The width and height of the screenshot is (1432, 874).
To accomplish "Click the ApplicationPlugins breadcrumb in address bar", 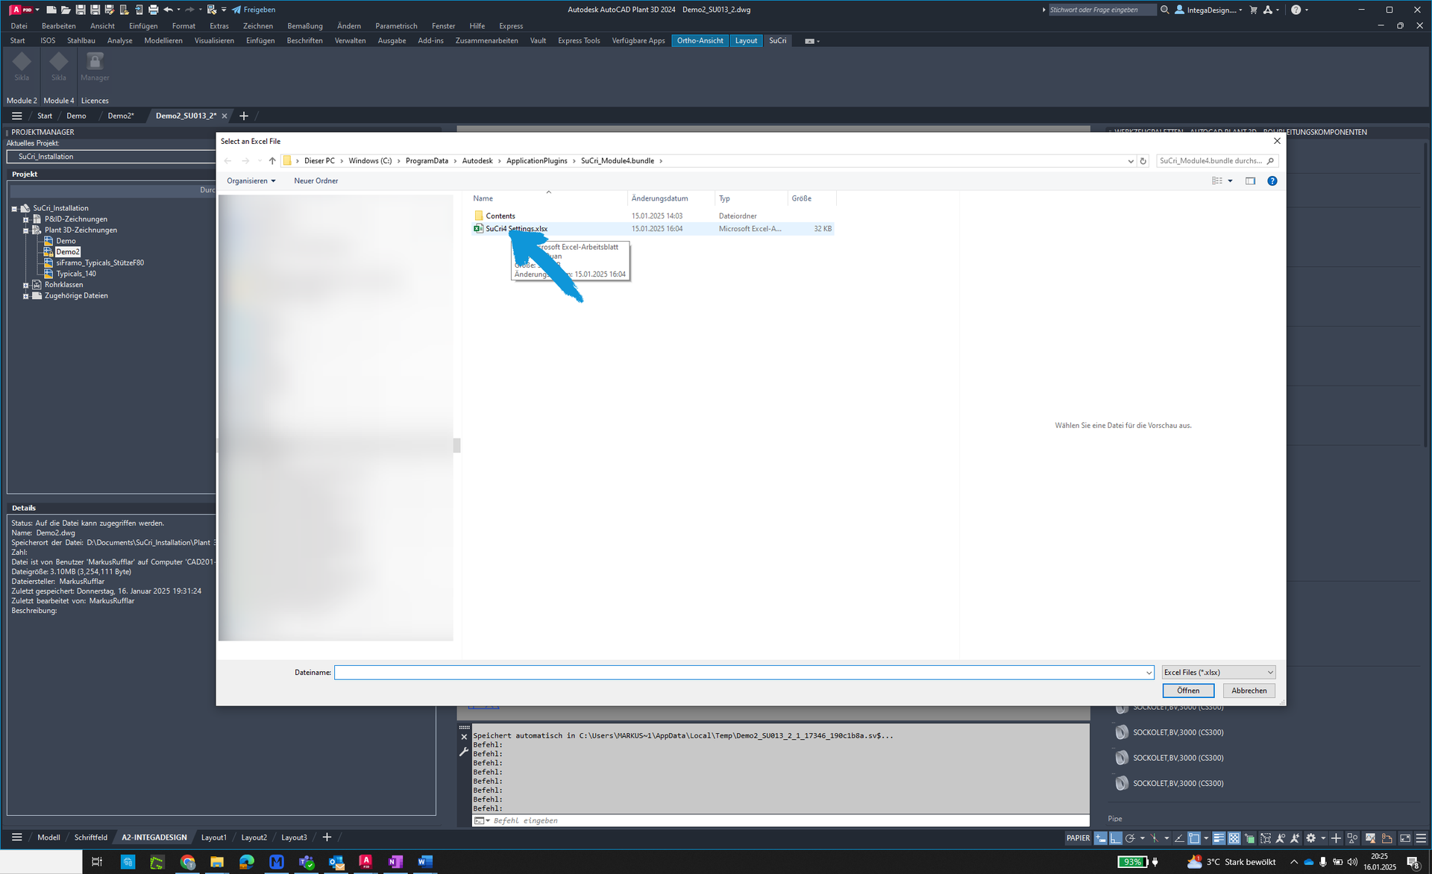I will click(x=536, y=161).
